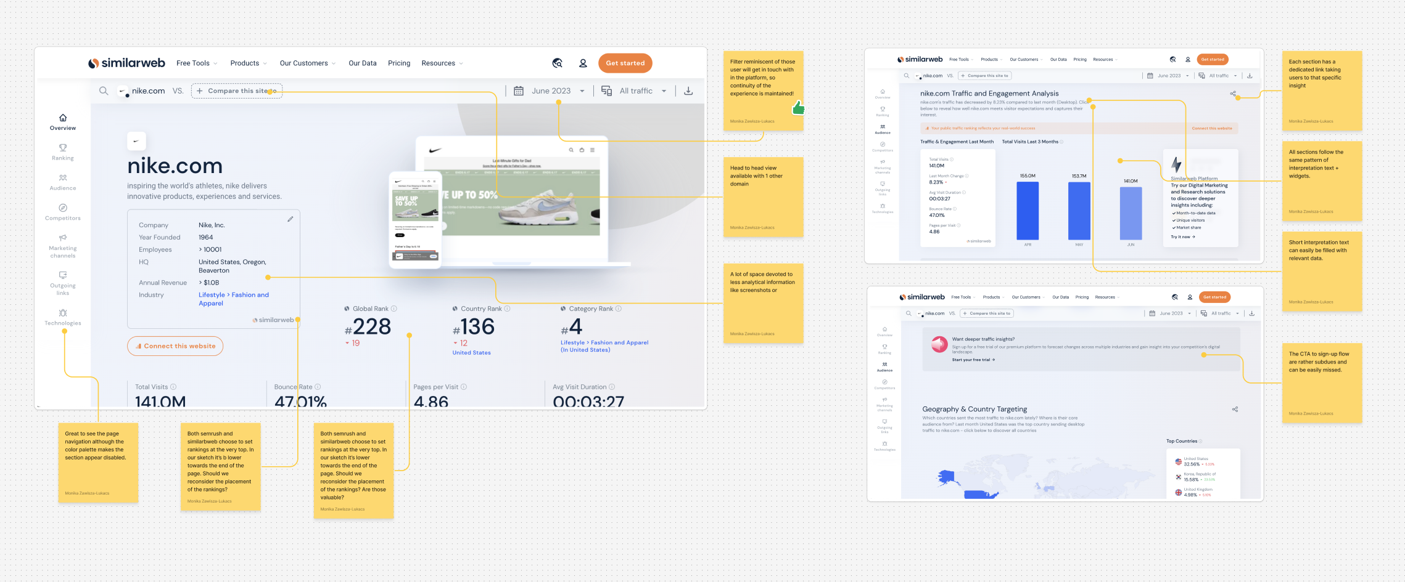Viewport: 1405px width, 582px height.
Task: Open Overview in large screenshot's sidebar
Action: tap(63, 122)
